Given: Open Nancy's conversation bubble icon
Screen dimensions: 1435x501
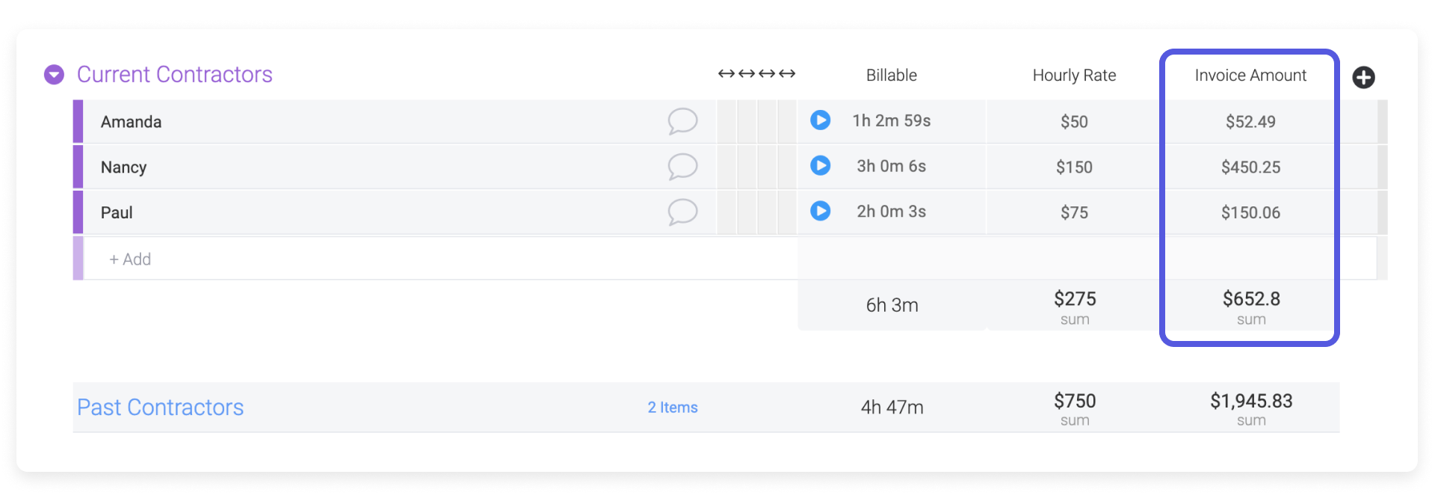Looking at the screenshot, I should click(682, 167).
